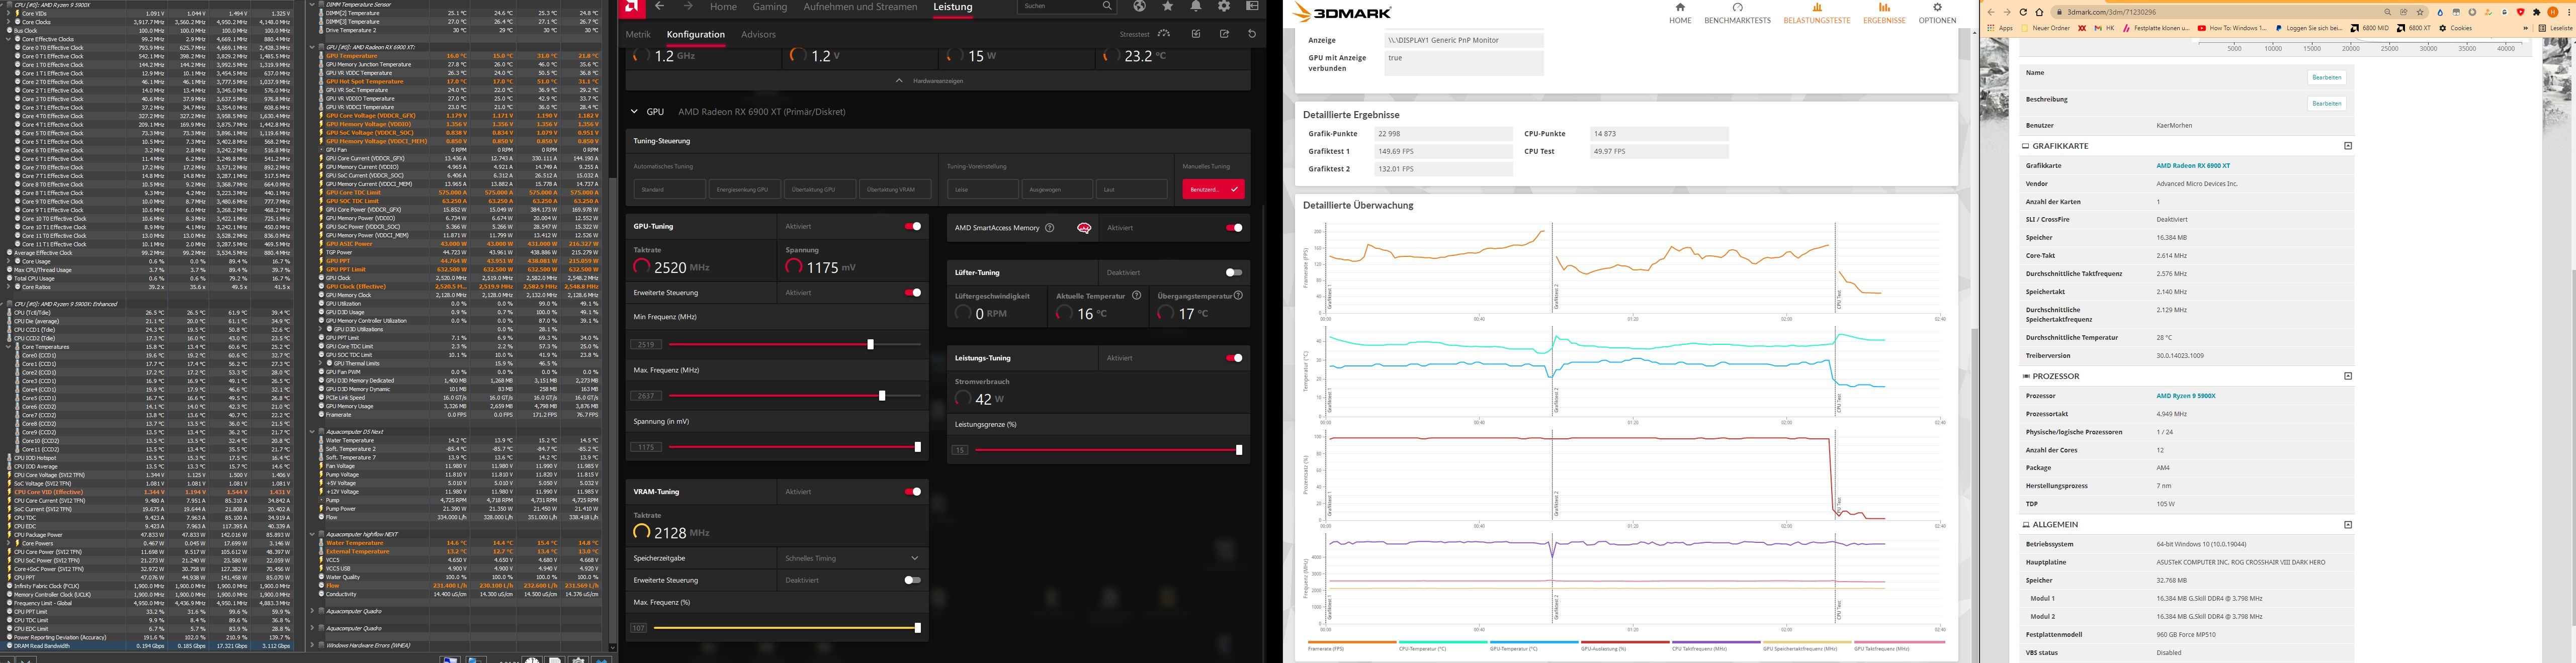
Task: Click the Radeon sidebar panel icon
Action: click(x=1252, y=6)
